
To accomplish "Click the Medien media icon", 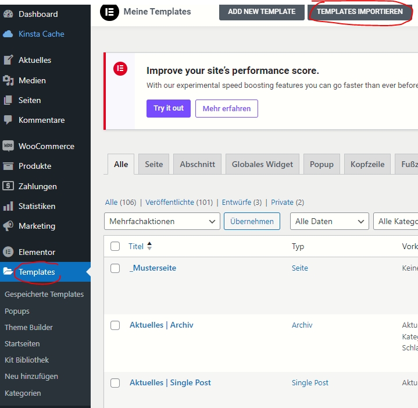I will pyautogui.click(x=8, y=80).
